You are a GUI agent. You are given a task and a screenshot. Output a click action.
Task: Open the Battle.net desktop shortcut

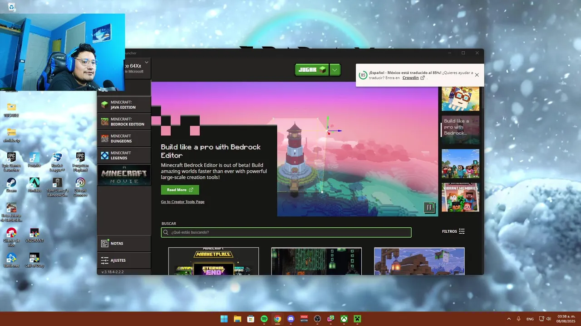11,260
